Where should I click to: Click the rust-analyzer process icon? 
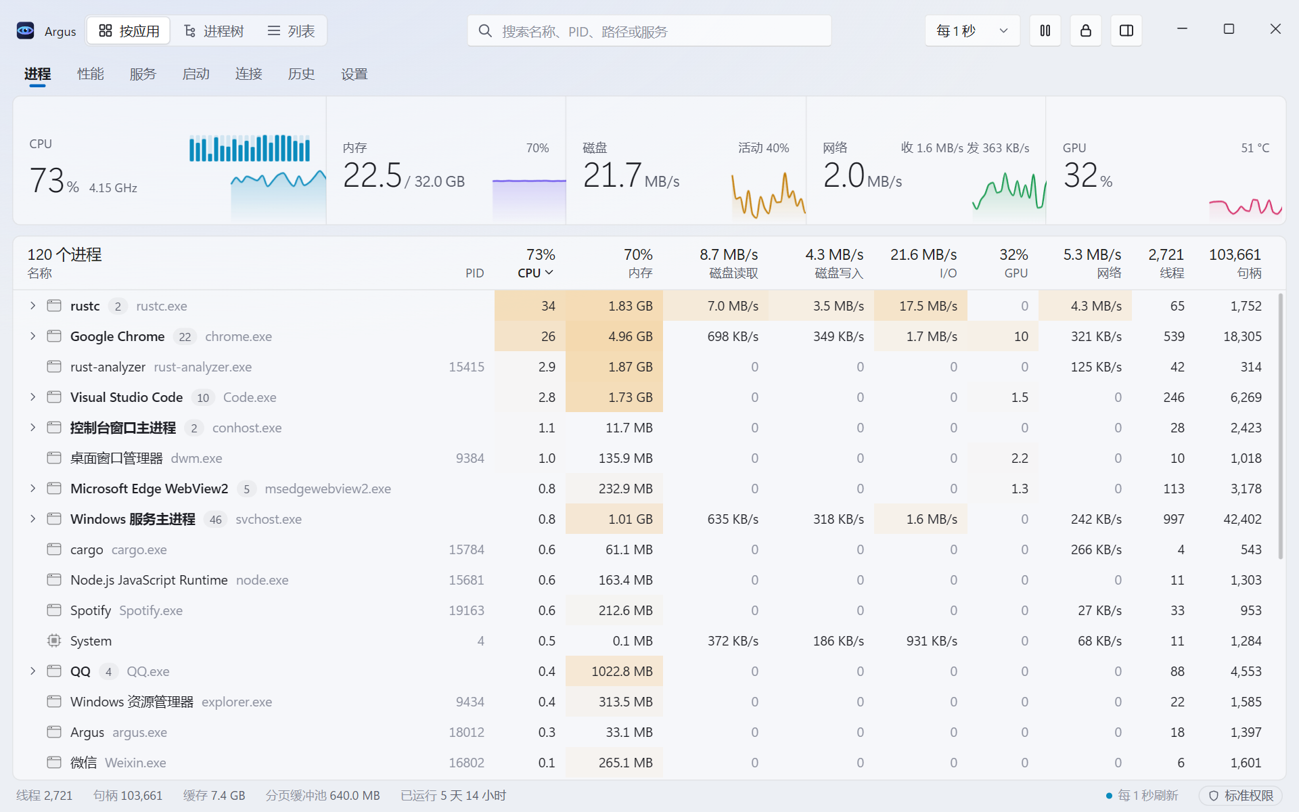pos(54,367)
